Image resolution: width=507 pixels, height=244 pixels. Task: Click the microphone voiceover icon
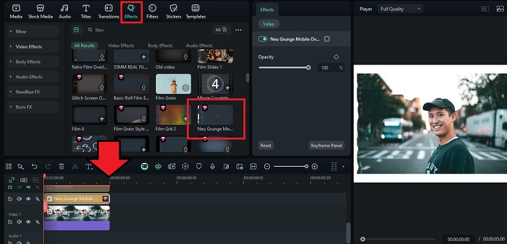tap(212, 167)
